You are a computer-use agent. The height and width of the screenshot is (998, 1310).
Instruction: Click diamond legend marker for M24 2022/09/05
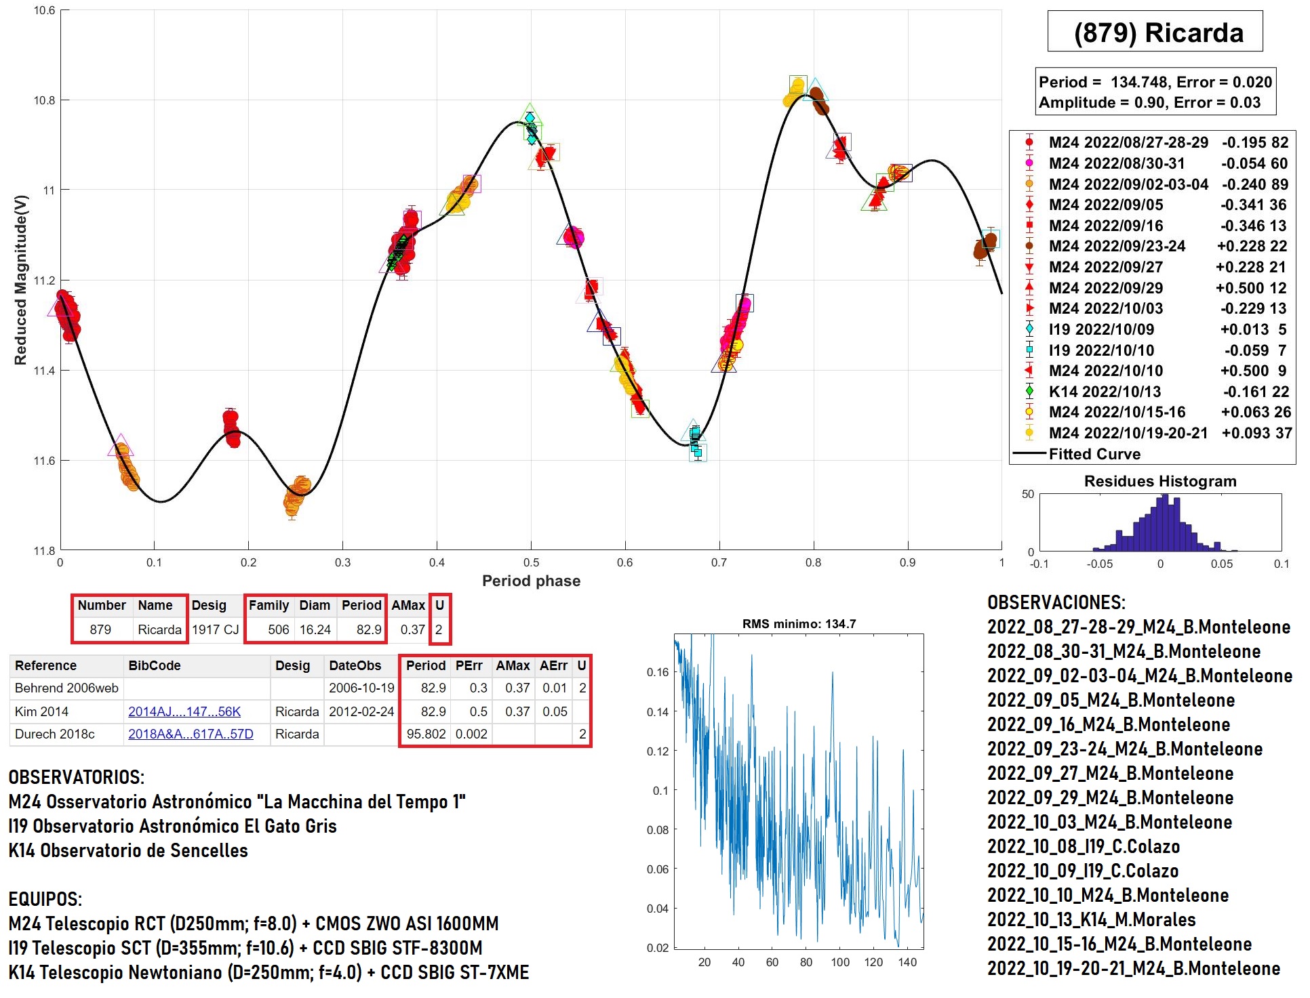point(1029,205)
